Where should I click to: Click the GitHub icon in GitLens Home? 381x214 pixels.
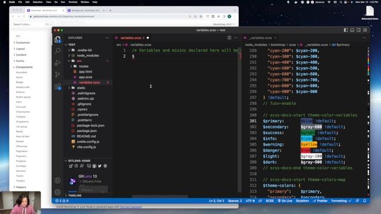click(x=94, y=166)
